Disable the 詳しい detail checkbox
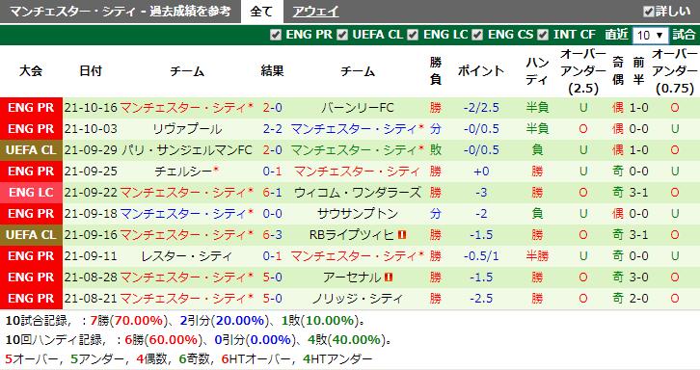Image resolution: width=700 pixels, height=370 pixels. pos(648,12)
